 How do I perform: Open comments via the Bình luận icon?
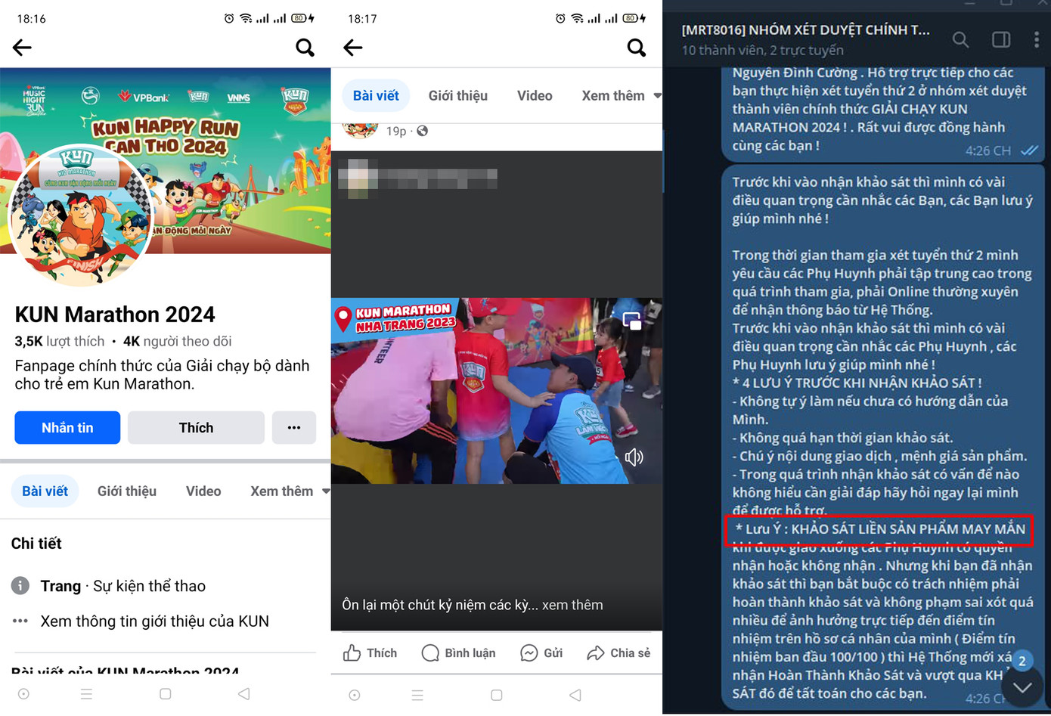458,652
